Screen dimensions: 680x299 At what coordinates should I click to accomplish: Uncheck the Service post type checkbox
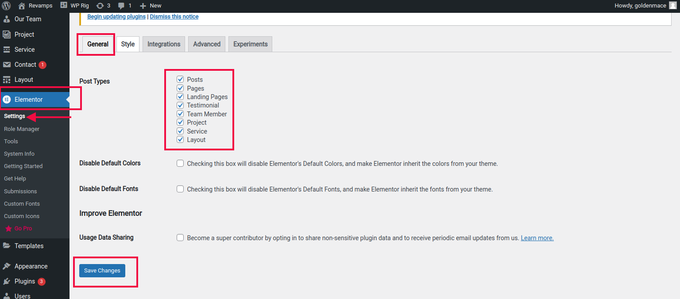[x=180, y=131]
